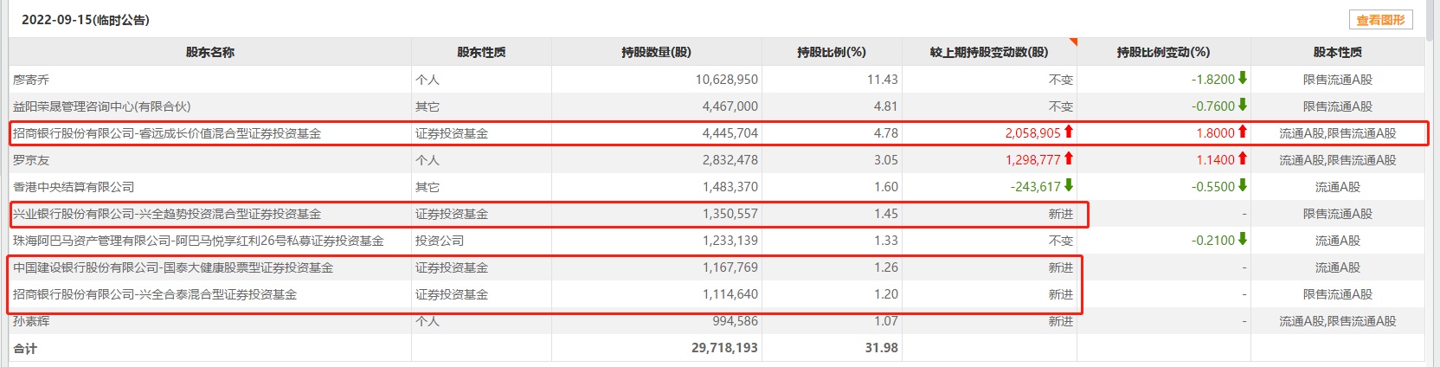
Task: Click green down arrow beside -1.8200
Action: pyautogui.click(x=1243, y=78)
